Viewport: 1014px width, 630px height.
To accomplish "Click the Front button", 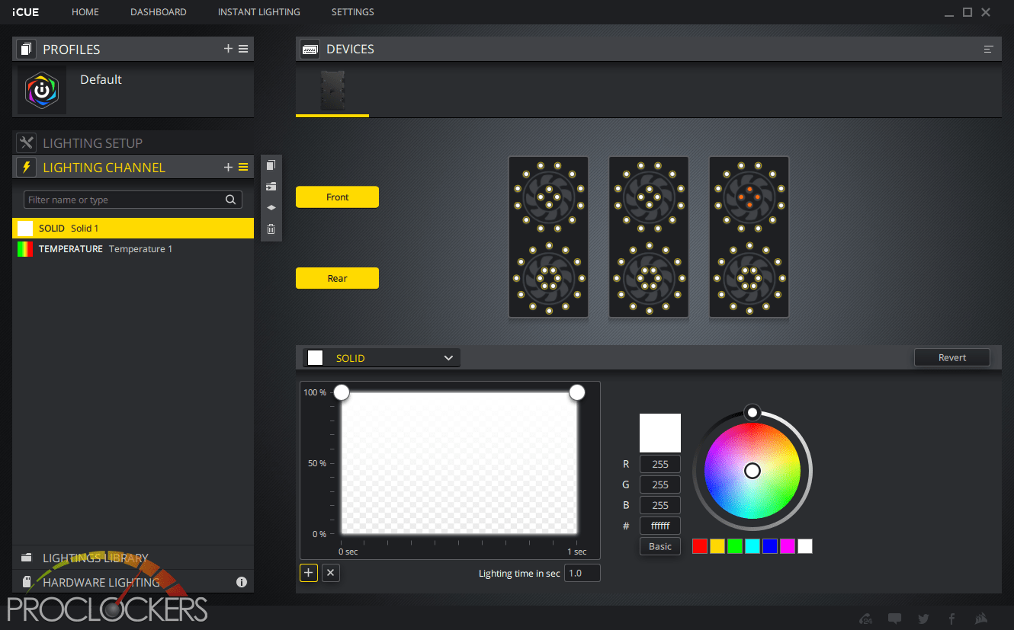I will click(x=337, y=197).
